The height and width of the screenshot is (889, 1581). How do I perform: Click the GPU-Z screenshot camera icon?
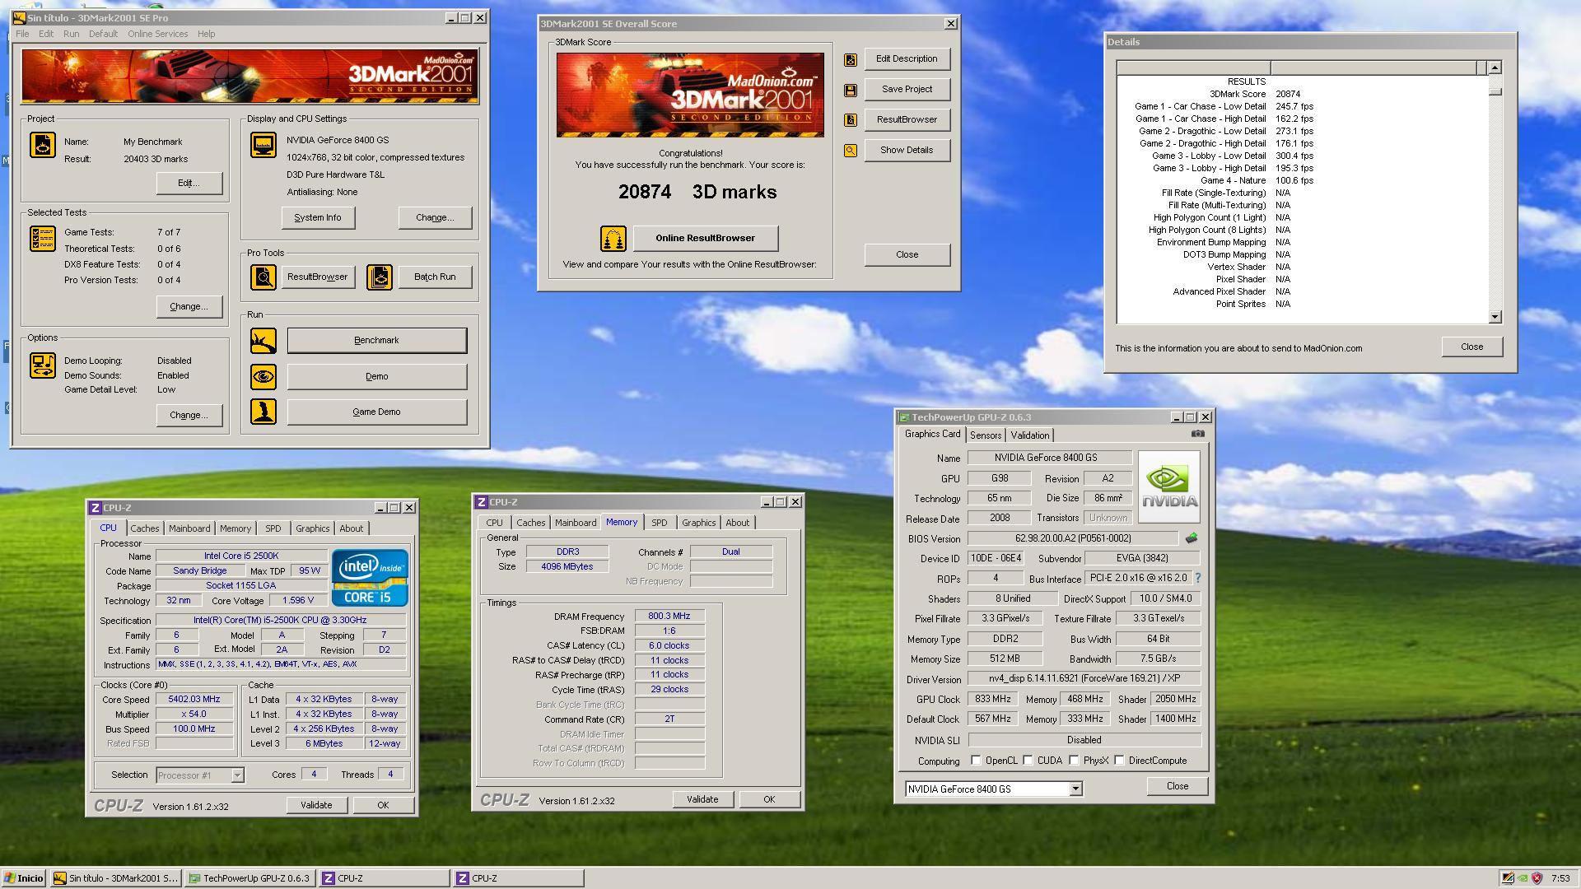tap(1198, 434)
